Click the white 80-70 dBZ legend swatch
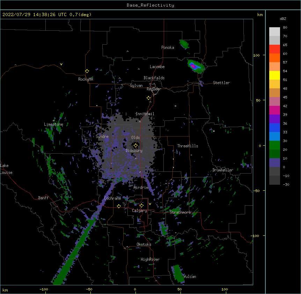Viewport: 301px width, 294px height. (274, 31)
